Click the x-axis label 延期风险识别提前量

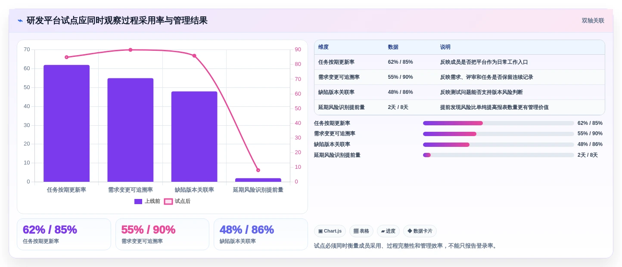point(258,190)
